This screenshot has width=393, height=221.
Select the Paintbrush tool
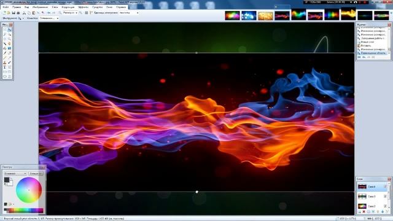coord(5,53)
